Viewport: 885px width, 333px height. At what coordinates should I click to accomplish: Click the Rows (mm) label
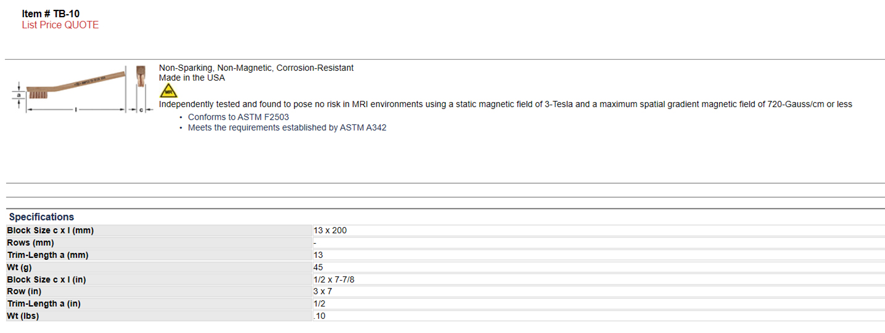pos(31,243)
